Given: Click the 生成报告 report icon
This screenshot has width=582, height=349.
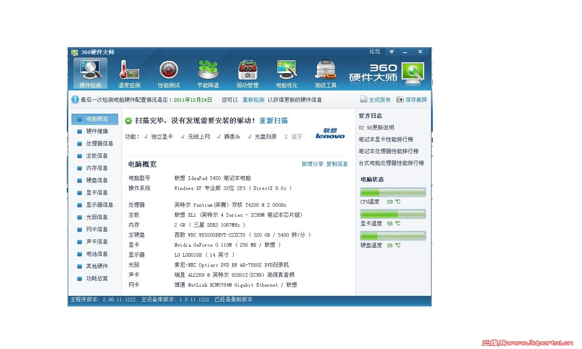Looking at the screenshot, I should tap(364, 100).
